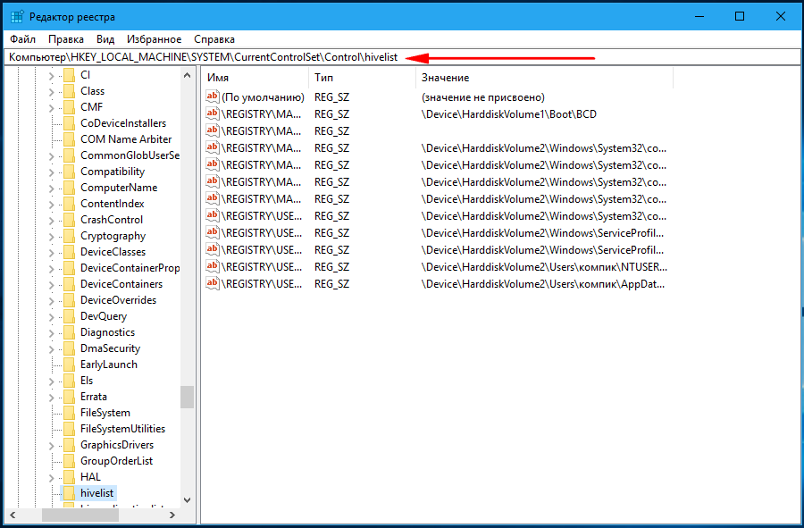Click the Cryptography folder icon

click(x=69, y=236)
